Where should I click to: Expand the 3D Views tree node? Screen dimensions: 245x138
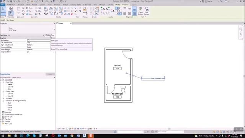coord(3,99)
